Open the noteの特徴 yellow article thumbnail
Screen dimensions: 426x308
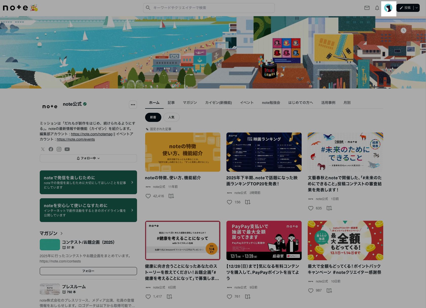(x=183, y=152)
